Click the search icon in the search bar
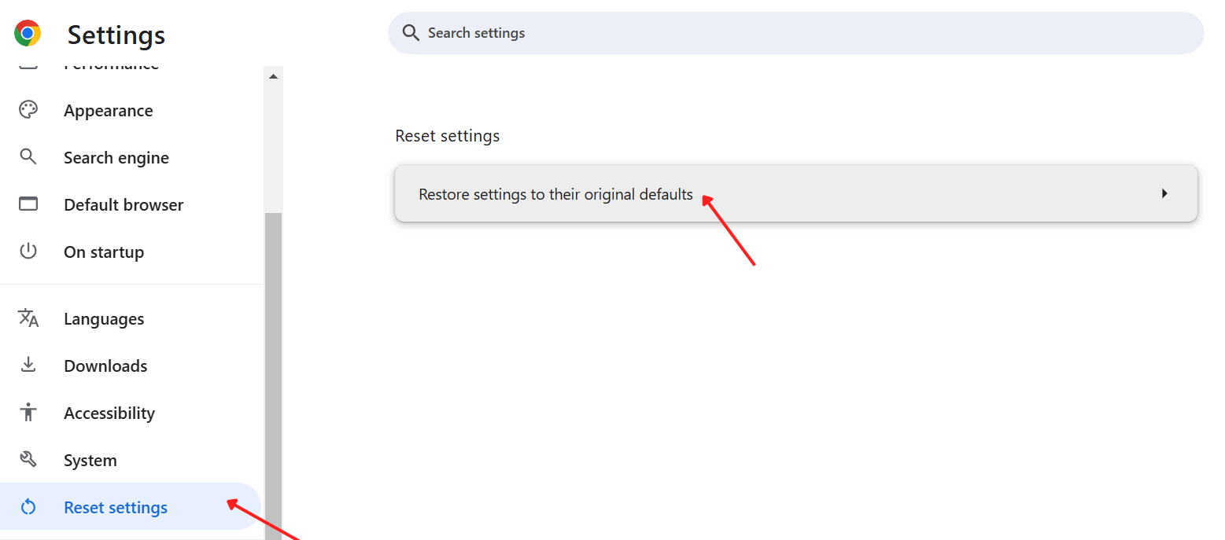Image resolution: width=1225 pixels, height=540 pixels. [410, 32]
